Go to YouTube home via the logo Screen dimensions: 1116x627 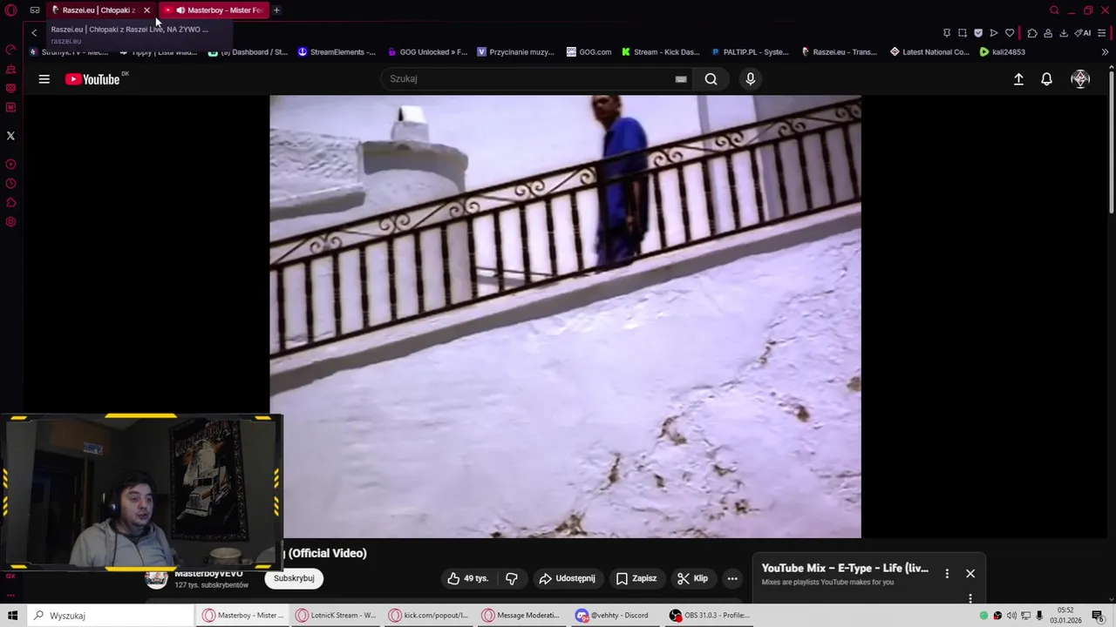coord(92,79)
